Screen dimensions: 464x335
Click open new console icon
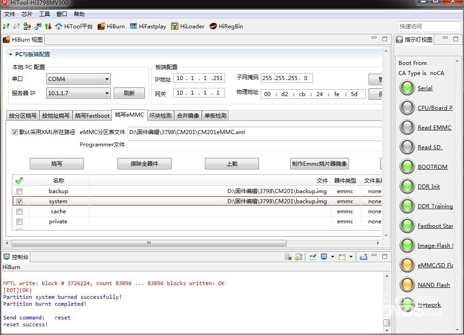(342, 257)
